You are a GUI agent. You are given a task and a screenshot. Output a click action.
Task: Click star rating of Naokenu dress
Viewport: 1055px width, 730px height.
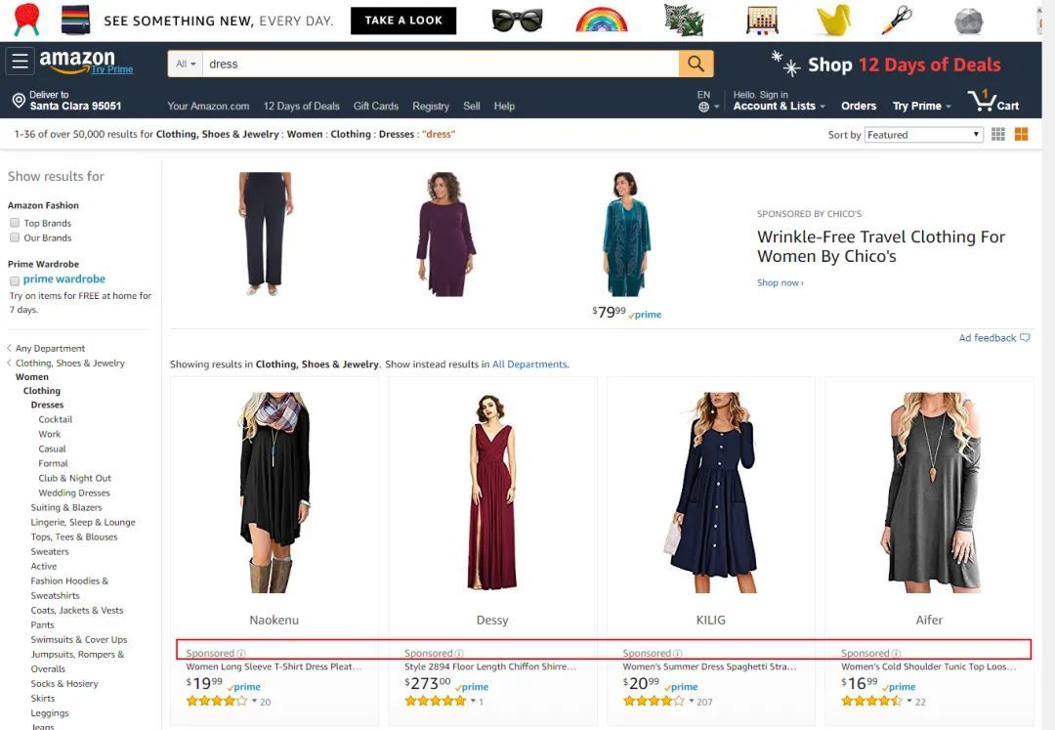click(217, 701)
